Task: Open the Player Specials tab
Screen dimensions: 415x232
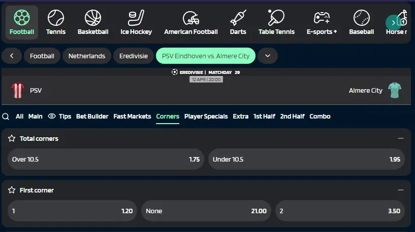Action: click(206, 117)
